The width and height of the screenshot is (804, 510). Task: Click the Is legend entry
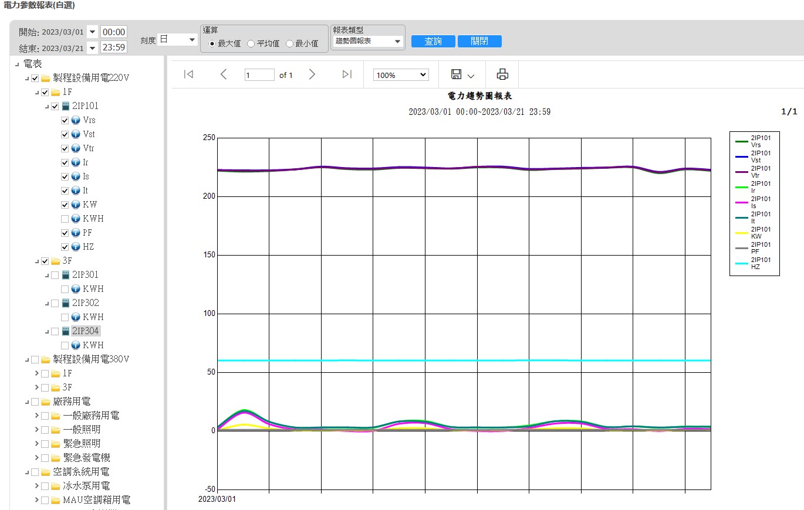tap(754, 202)
